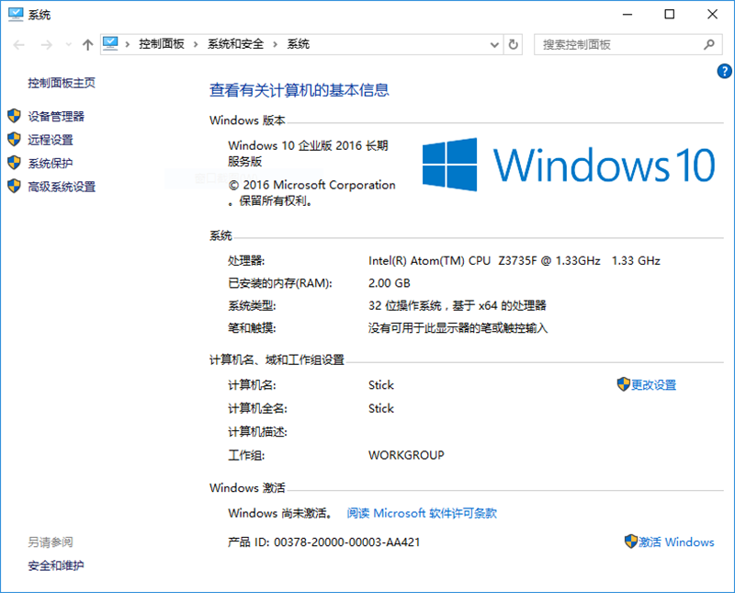Open 设备管理器 link
735x593 pixels.
(56, 117)
